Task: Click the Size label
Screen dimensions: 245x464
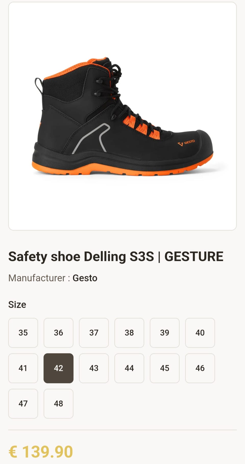Action: tap(17, 305)
